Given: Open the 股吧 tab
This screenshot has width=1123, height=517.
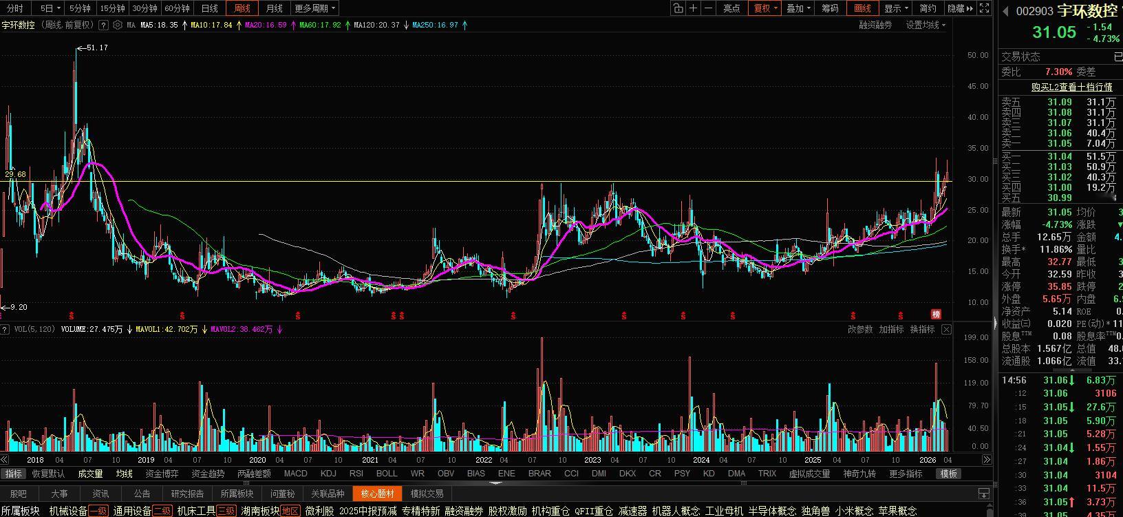Looking at the screenshot, I should tap(19, 494).
